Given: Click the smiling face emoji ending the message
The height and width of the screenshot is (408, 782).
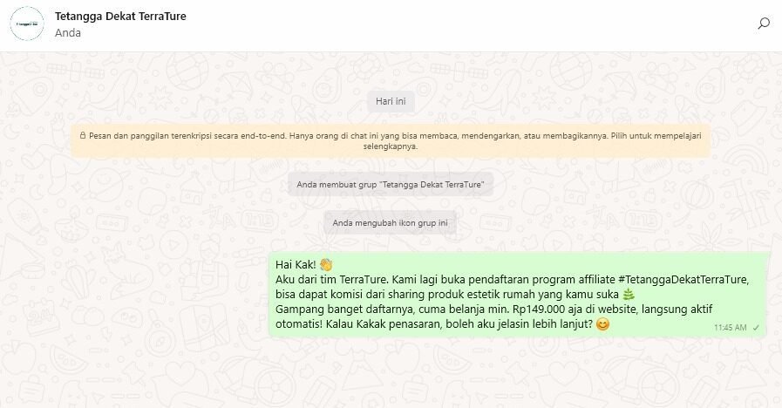Looking at the screenshot, I should pos(603,324).
